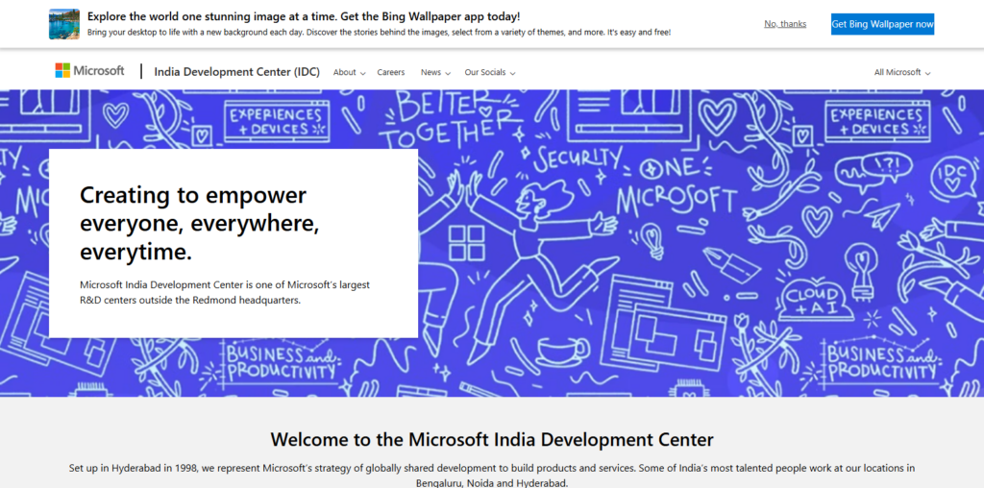Screen dimensions: 984x488
Task: Click the banner headline about Bing Wallpaper app
Action: click(x=304, y=16)
